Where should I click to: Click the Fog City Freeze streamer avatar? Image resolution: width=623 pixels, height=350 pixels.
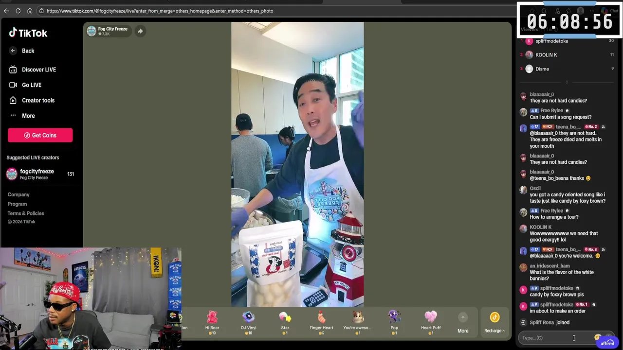(x=92, y=31)
